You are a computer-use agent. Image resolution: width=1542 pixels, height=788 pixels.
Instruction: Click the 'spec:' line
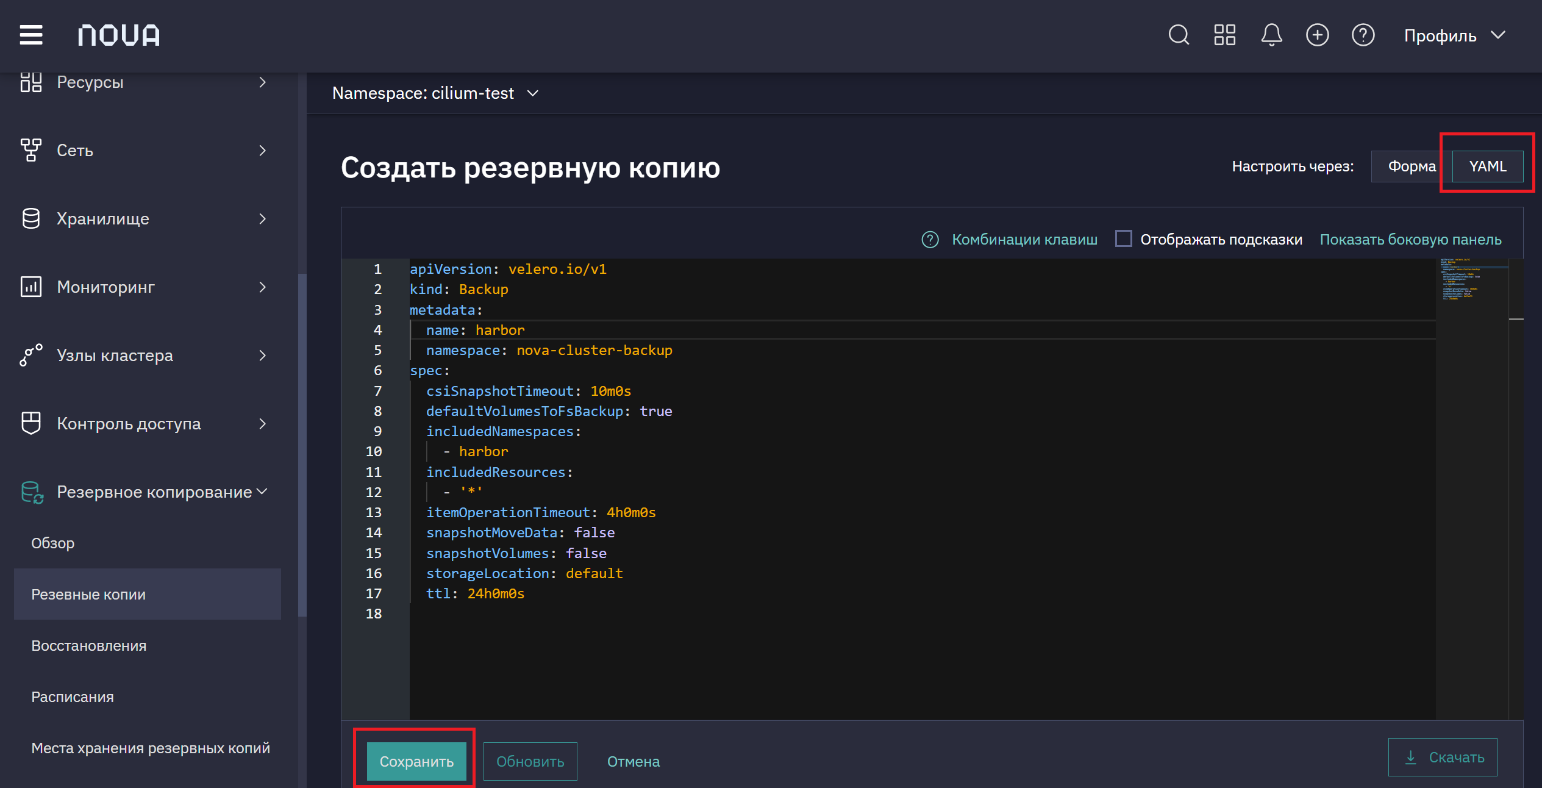point(429,370)
